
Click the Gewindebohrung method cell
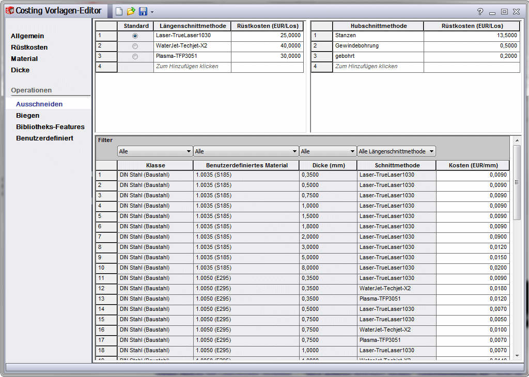pos(378,46)
